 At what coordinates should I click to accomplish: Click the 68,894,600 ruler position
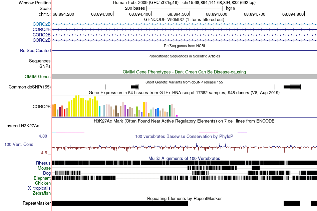click(x=217, y=14)
